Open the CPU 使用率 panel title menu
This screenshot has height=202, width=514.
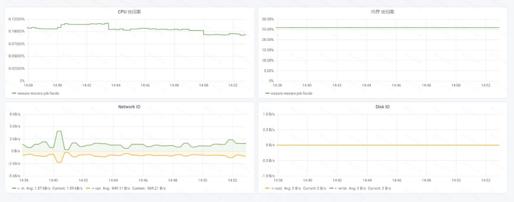pyautogui.click(x=129, y=12)
